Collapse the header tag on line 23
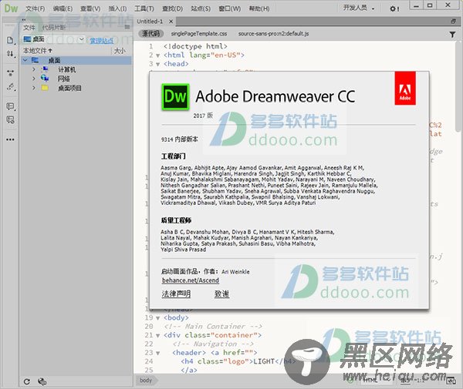 tap(157, 353)
